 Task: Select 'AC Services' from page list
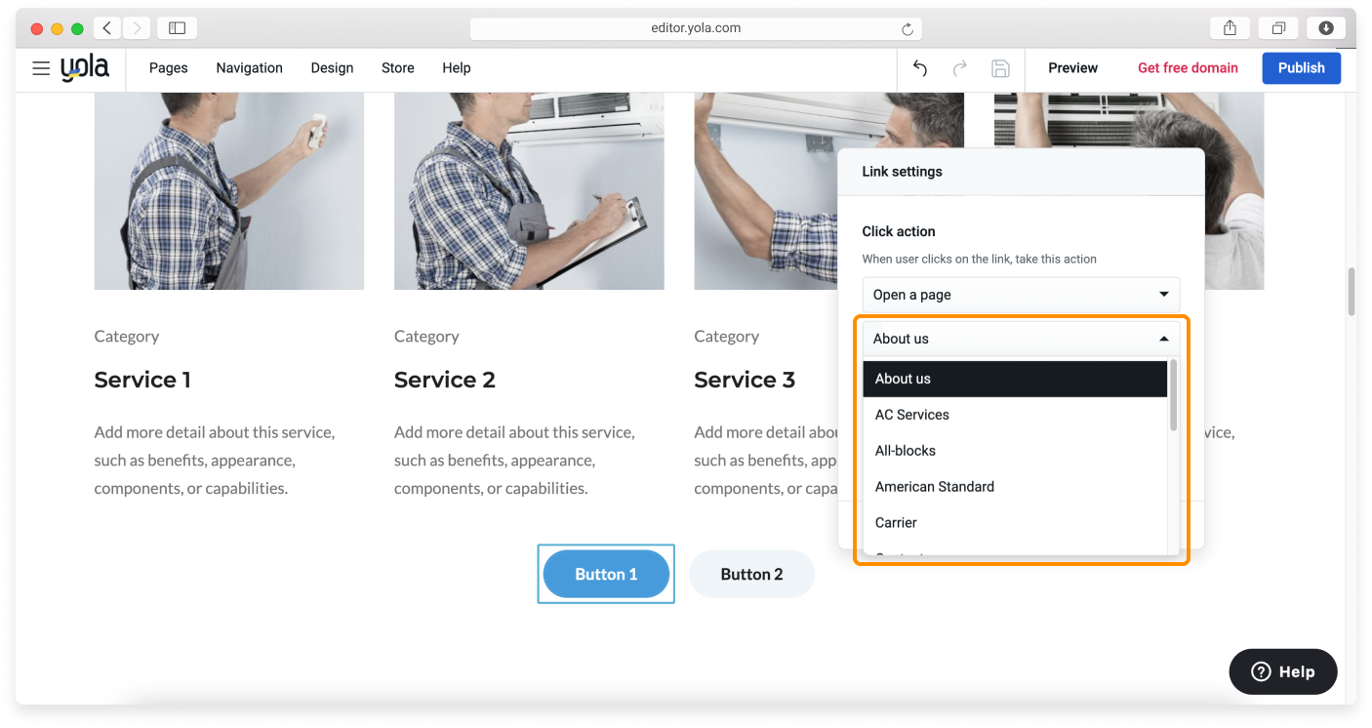pyautogui.click(x=911, y=415)
